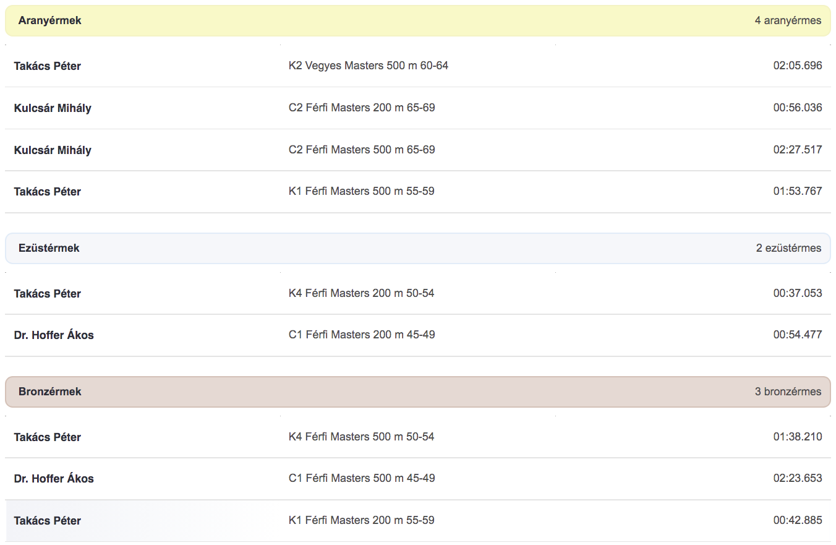Viewport: 836px width, 545px height.
Task: Click event K2 Vegyes Masters 500 m 60-64
Action: pyautogui.click(x=369, y=65)
